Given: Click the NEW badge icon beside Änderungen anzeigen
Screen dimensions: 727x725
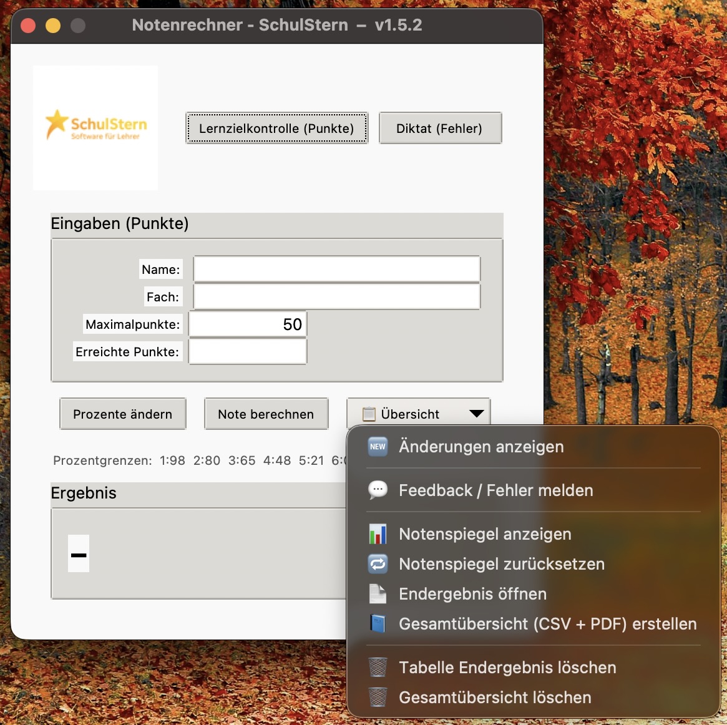Looking at the screenshot, I should 378,447.
